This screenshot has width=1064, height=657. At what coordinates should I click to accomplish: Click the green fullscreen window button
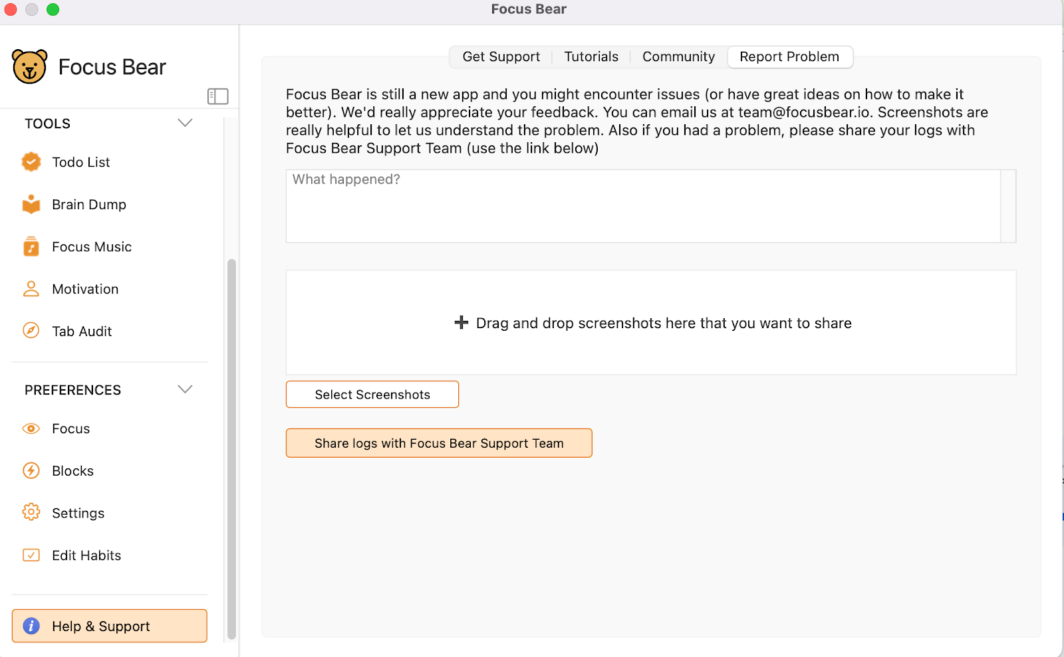[53, 9]
